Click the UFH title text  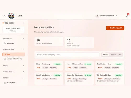(20, 16)
